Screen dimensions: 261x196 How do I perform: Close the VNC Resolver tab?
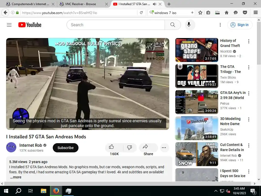(x=107, y=4)
